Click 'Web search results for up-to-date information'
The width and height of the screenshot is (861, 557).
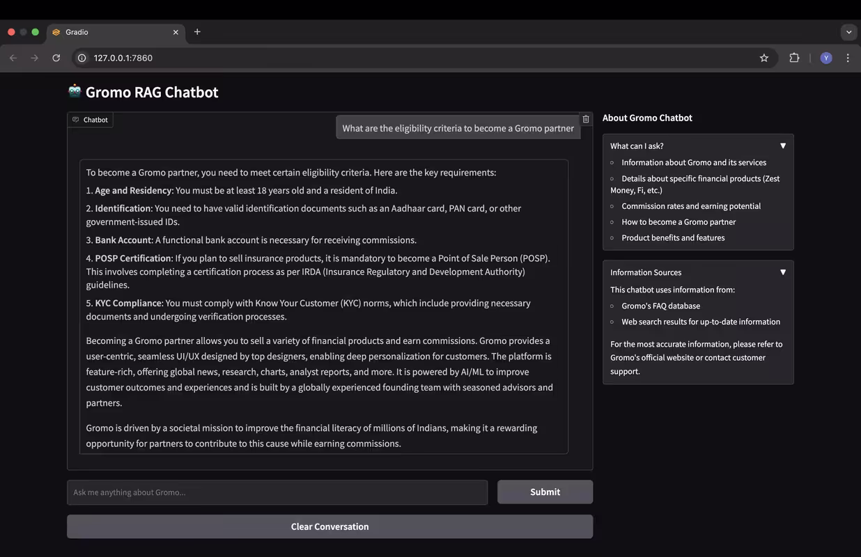click(701, 322)
